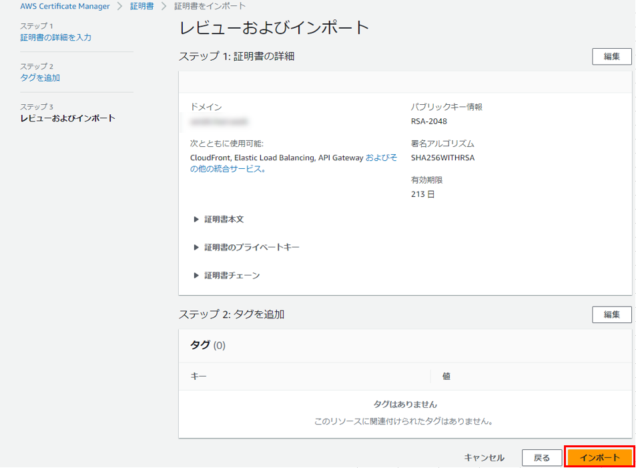Click the orange インポート button

pos(599,457)
